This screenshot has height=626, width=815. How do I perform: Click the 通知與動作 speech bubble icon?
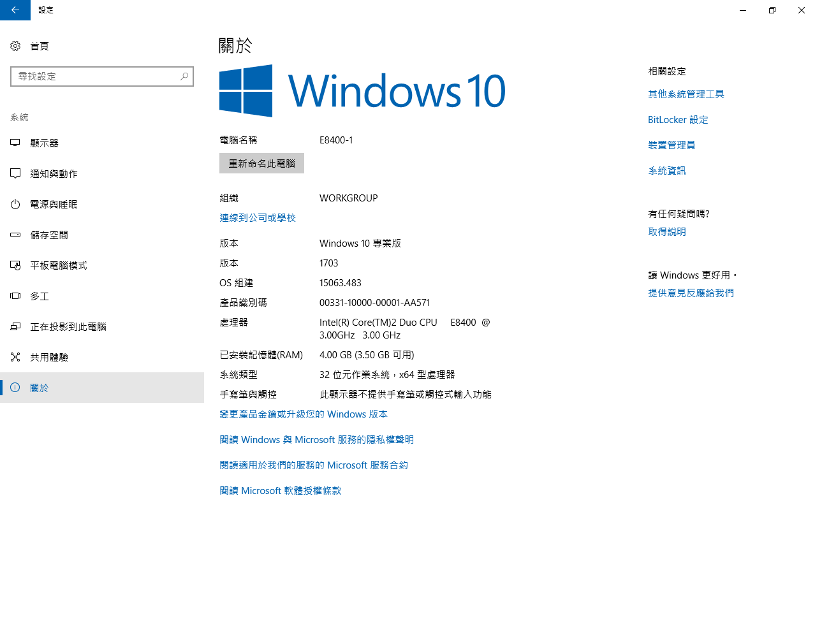[15, 173]
